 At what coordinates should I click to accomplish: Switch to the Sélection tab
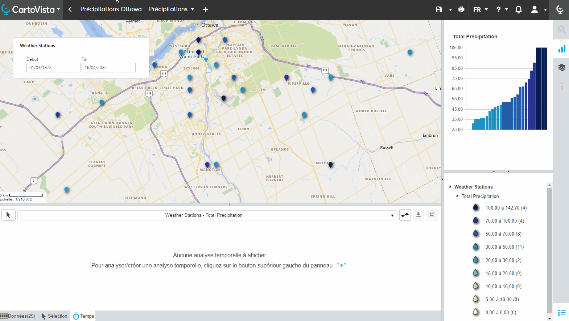(54, 316)
